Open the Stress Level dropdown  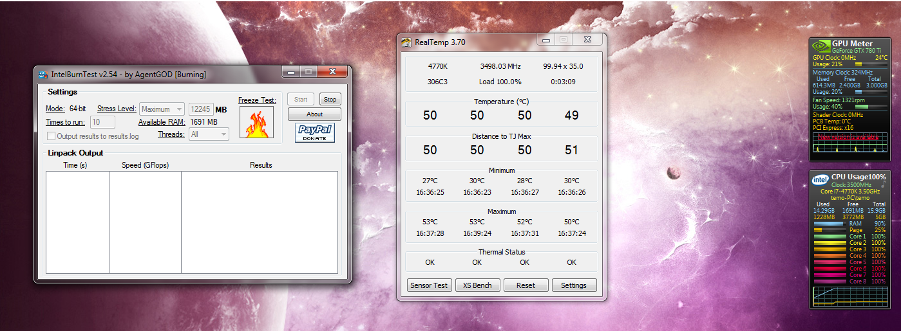162,109
